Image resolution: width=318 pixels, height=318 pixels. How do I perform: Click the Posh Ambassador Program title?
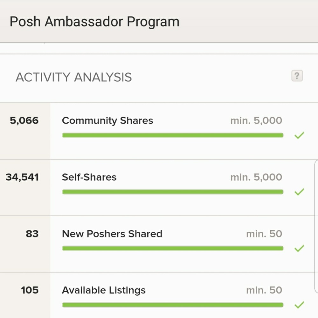(x=94, y=22)
